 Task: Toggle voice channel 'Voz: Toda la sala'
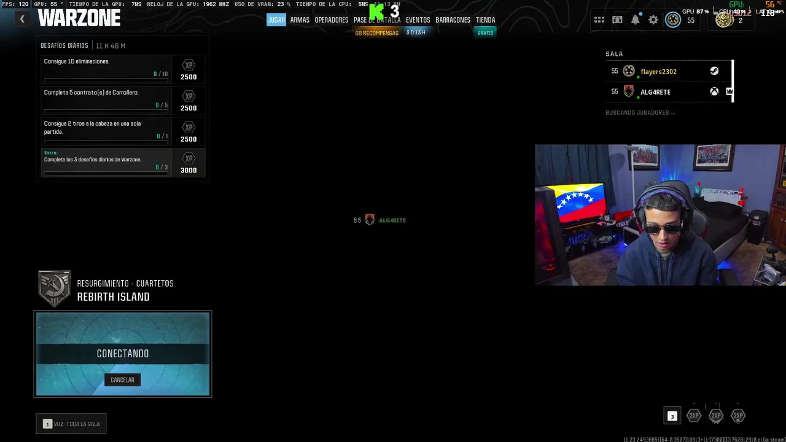tap(71, 424)
